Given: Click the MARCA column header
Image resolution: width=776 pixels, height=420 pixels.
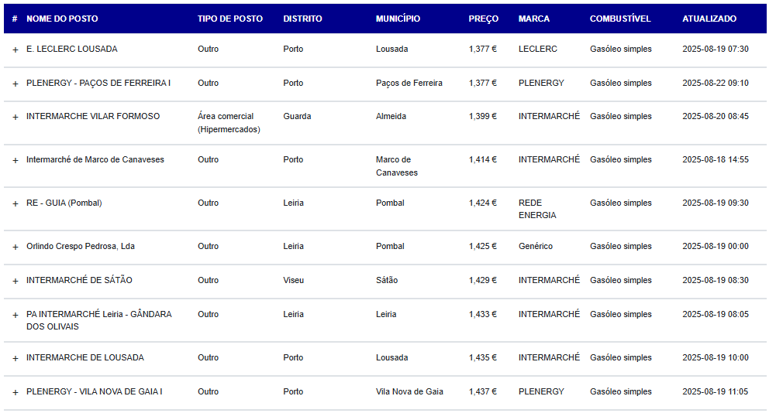Looking at the screenshot, I should (x=534, y=19).
